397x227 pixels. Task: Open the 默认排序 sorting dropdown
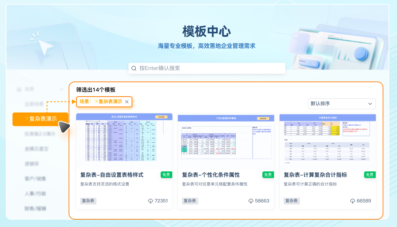342,104
